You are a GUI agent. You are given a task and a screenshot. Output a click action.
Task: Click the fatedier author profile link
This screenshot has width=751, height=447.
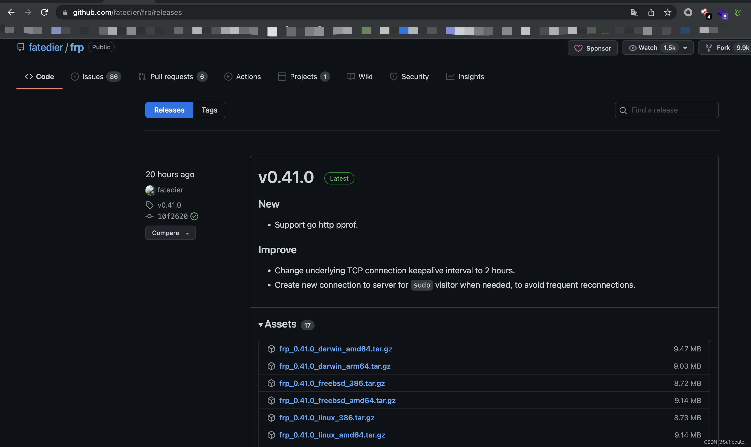[170, 191]
